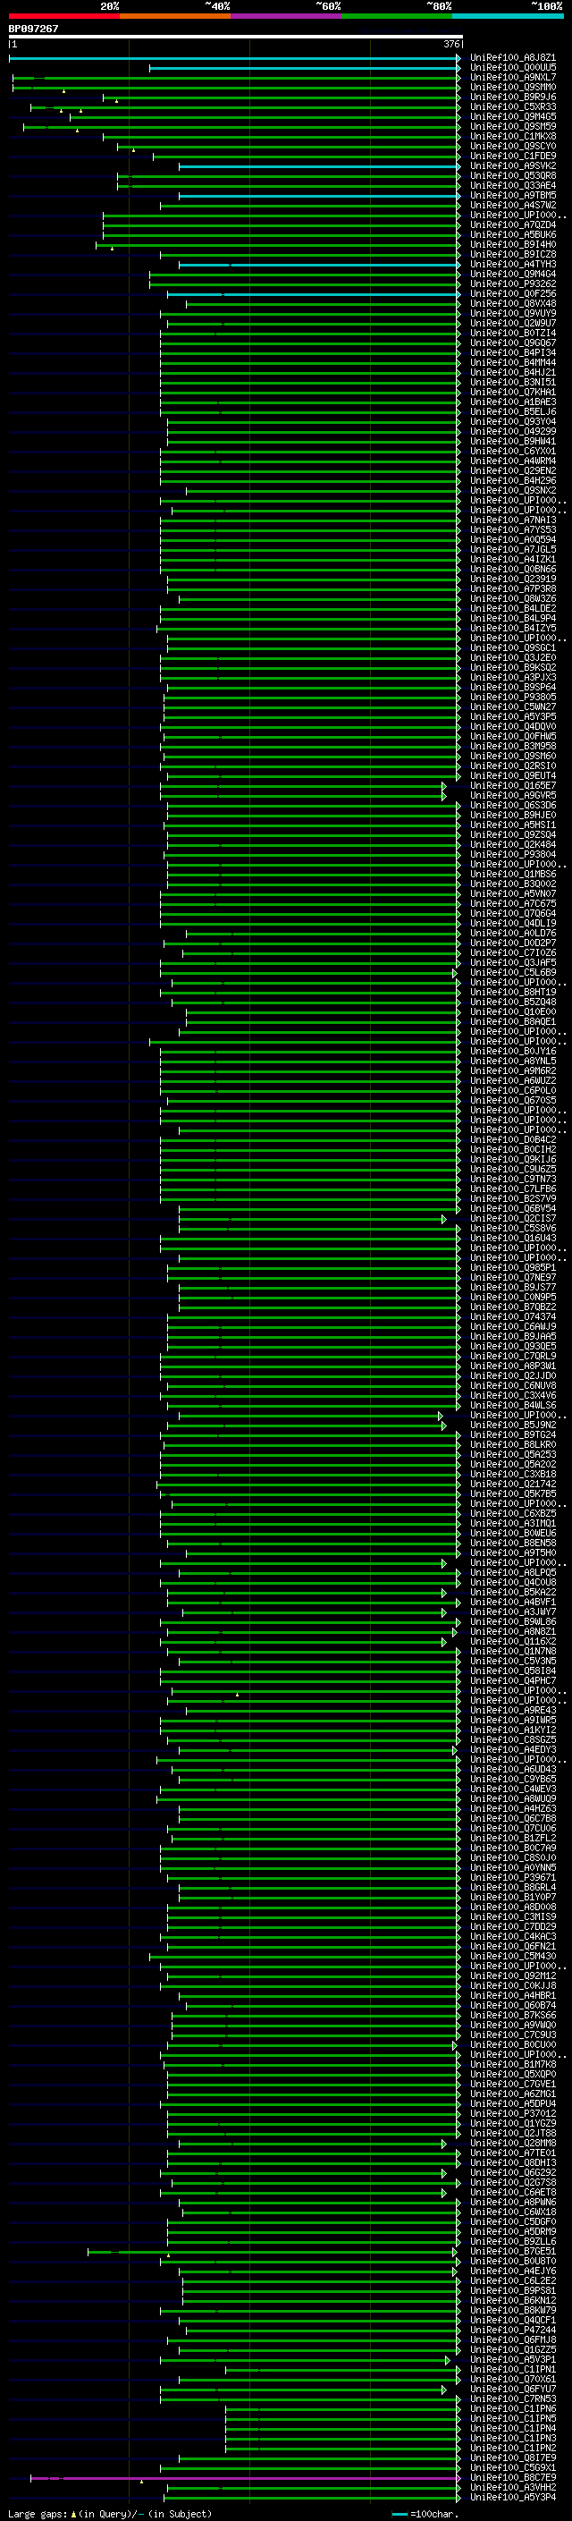The width and height of the screenshot is (572, 2521).
Task: Select hit label UniRef100_Q985P1
Action: [513, 1267]
